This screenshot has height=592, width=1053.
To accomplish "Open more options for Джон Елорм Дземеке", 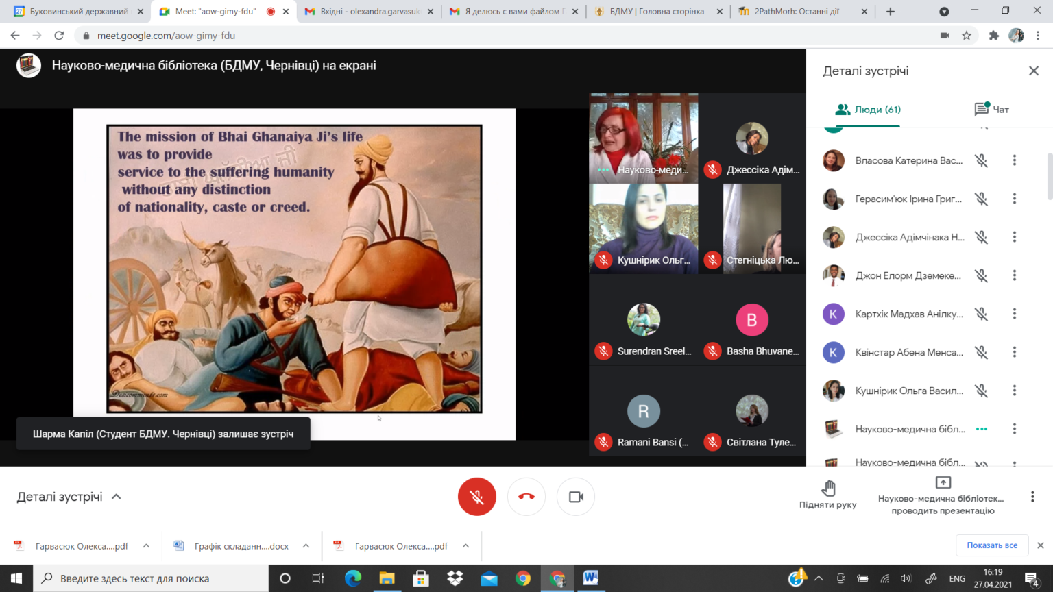I will click(x=1014, y=275).
